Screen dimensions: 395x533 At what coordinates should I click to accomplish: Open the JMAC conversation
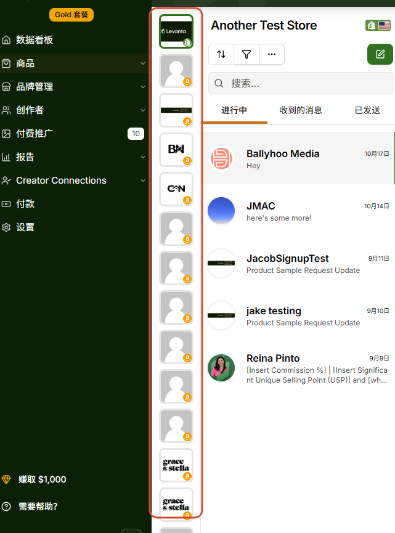(299, 211)
